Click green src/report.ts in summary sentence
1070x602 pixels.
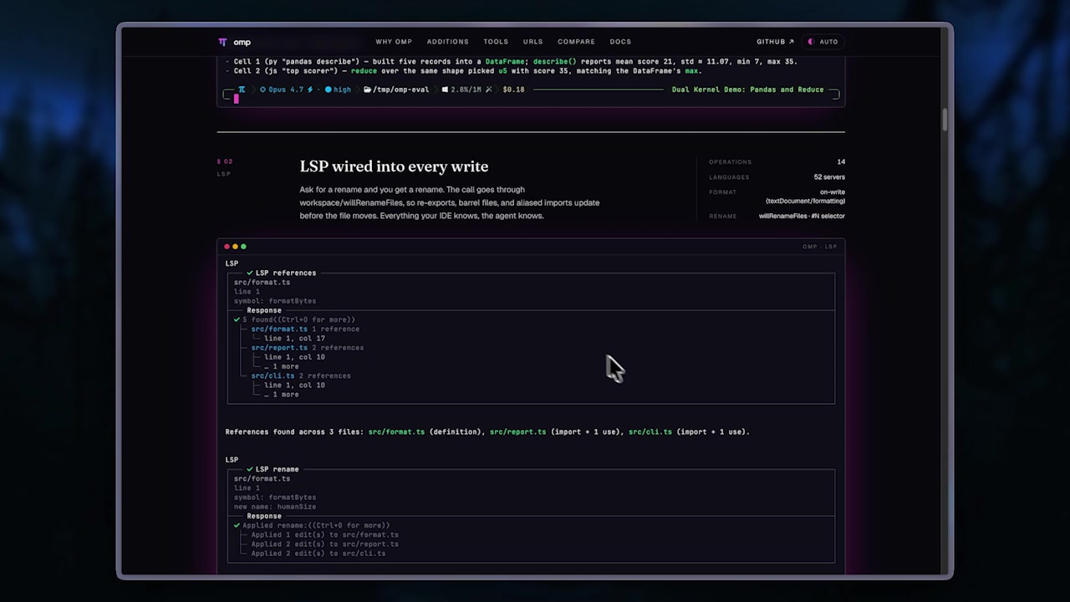[x=517, y=432]
